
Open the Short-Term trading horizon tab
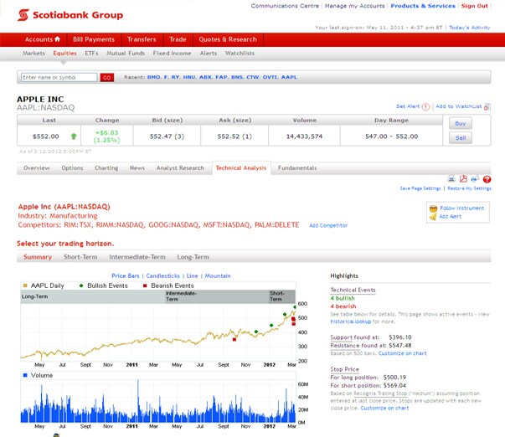[x=80, y=257]
